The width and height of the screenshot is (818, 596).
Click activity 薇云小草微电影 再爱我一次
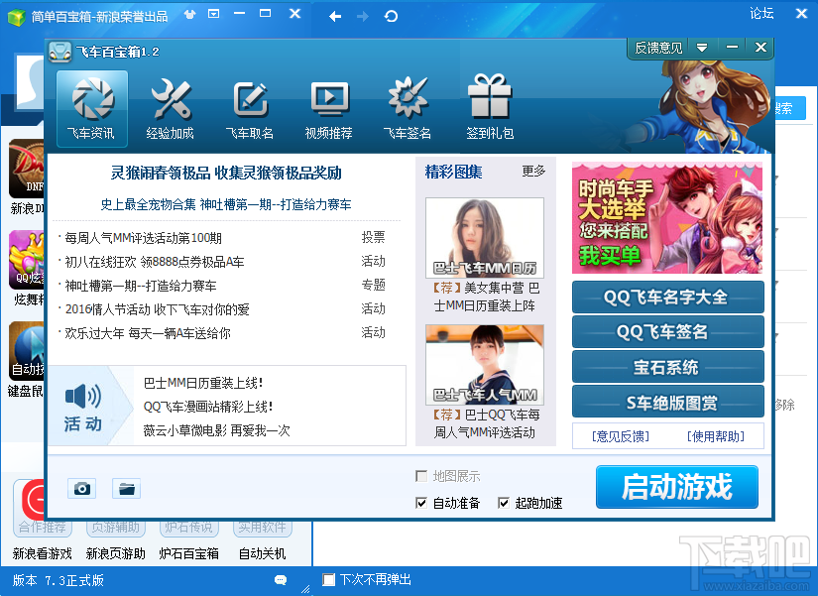click(x=216, y=430)
